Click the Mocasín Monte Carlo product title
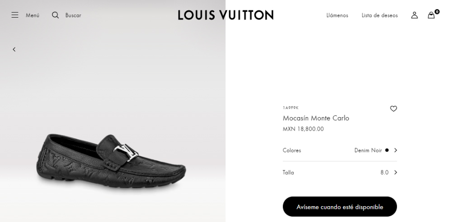 [316, 118]
